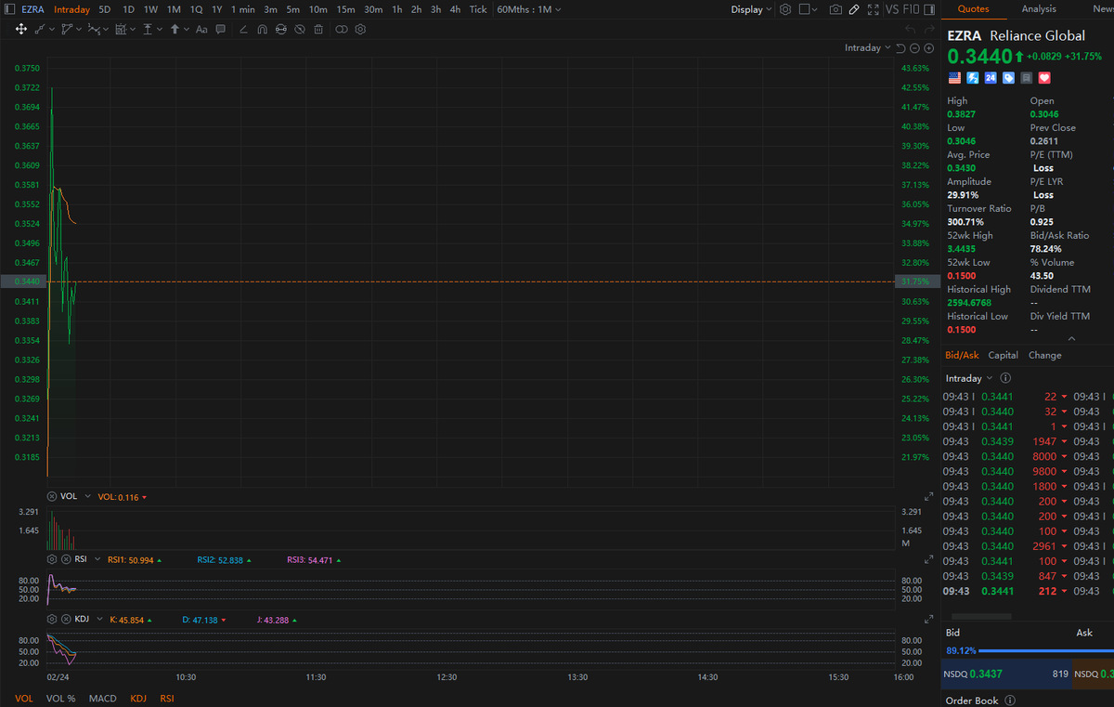Click the blue price tag icon
Screen dimensions: 1114x707
[1008, 78]
